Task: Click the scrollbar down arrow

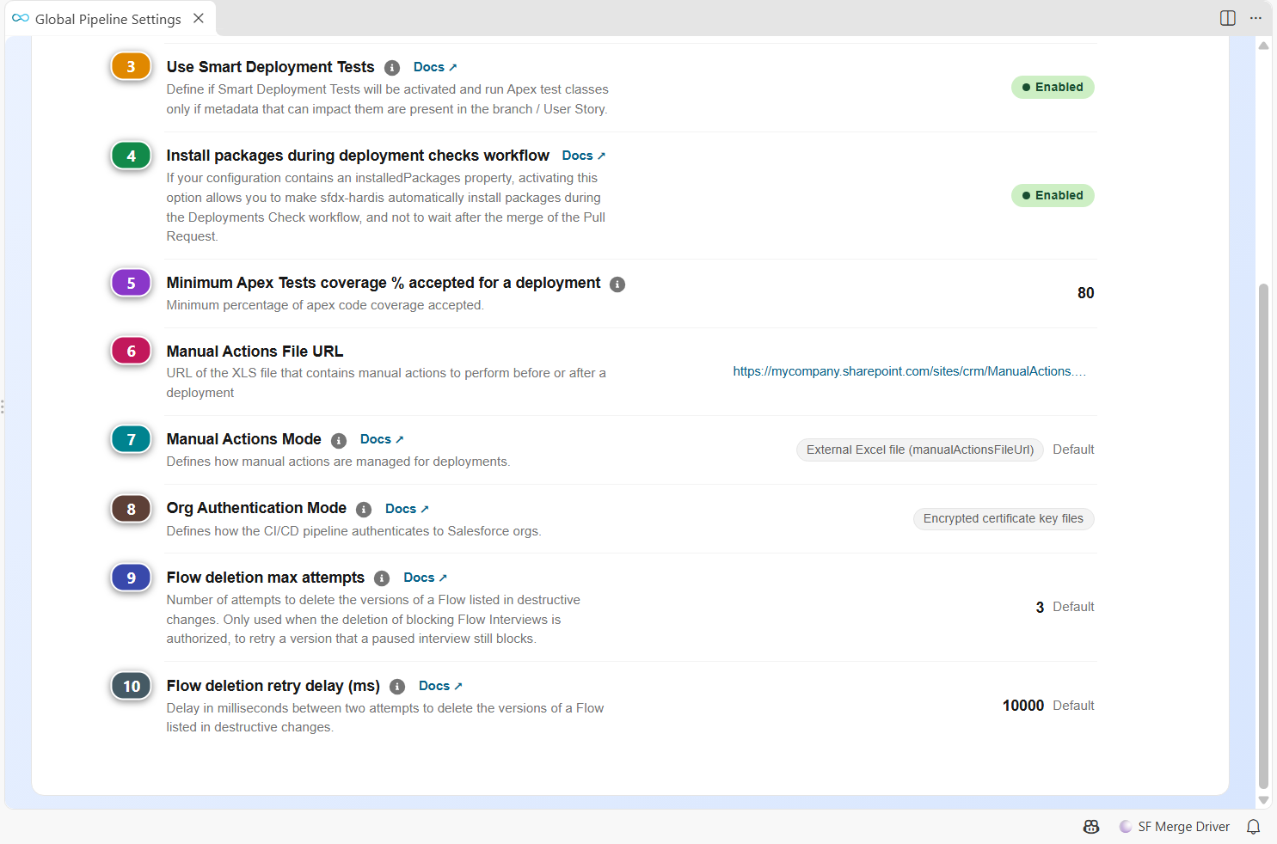Action: pyautogui.click(x=1263, y=800)
